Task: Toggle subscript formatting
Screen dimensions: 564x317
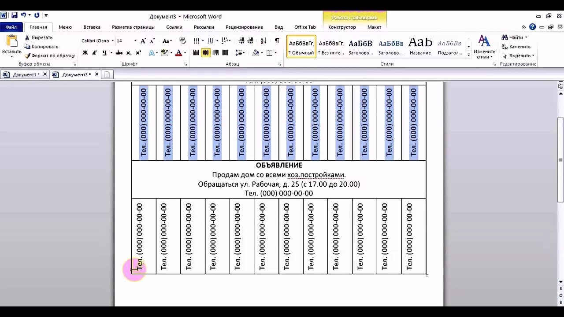Action: pyautogui.click(x=129, y=53)
